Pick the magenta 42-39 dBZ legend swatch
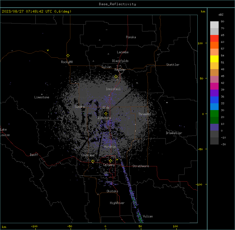This screenshot has height=230, width=235. [x=214, y=86]
